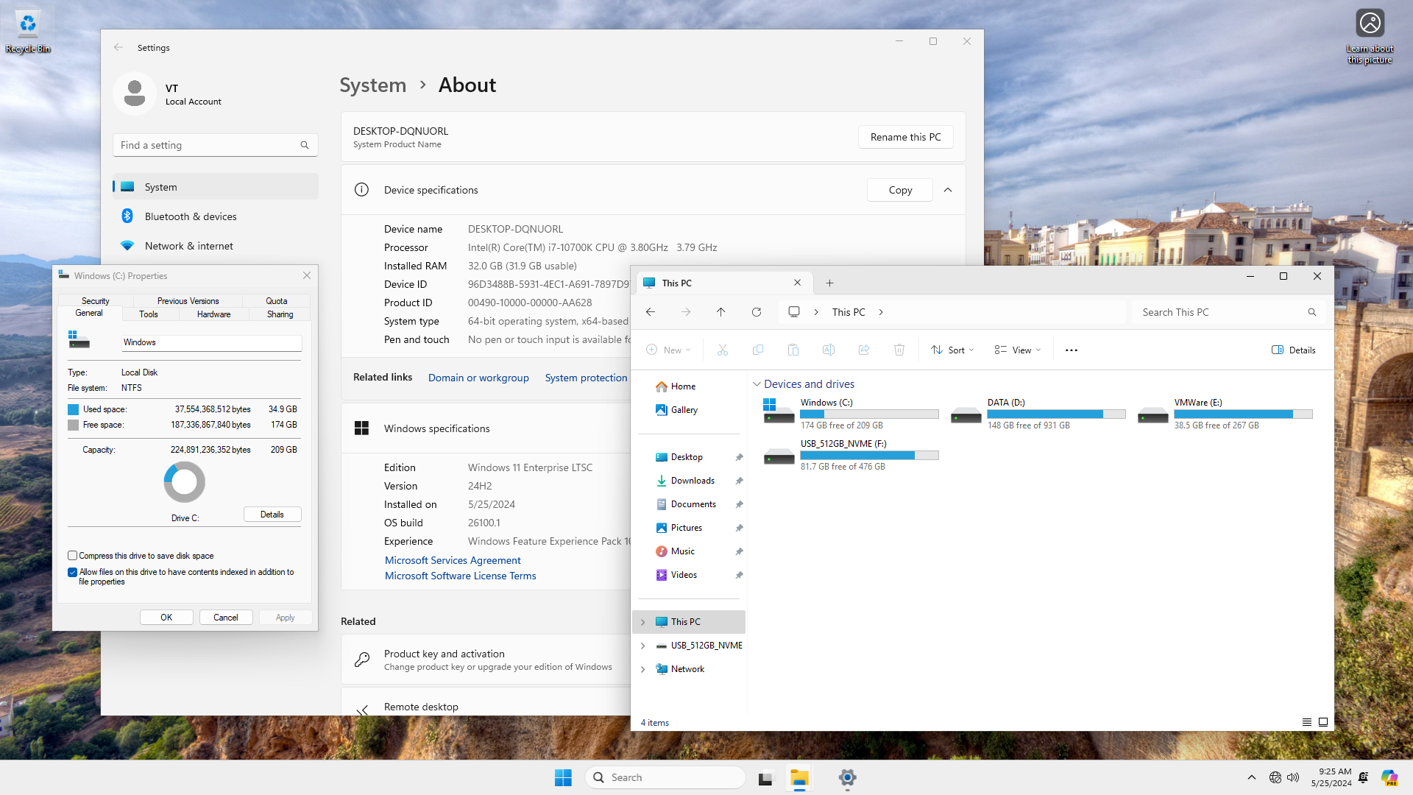The image size is (1413, 795).
Task: Enable Compress this drive checkbox
Action: click(x=72, y=556)
